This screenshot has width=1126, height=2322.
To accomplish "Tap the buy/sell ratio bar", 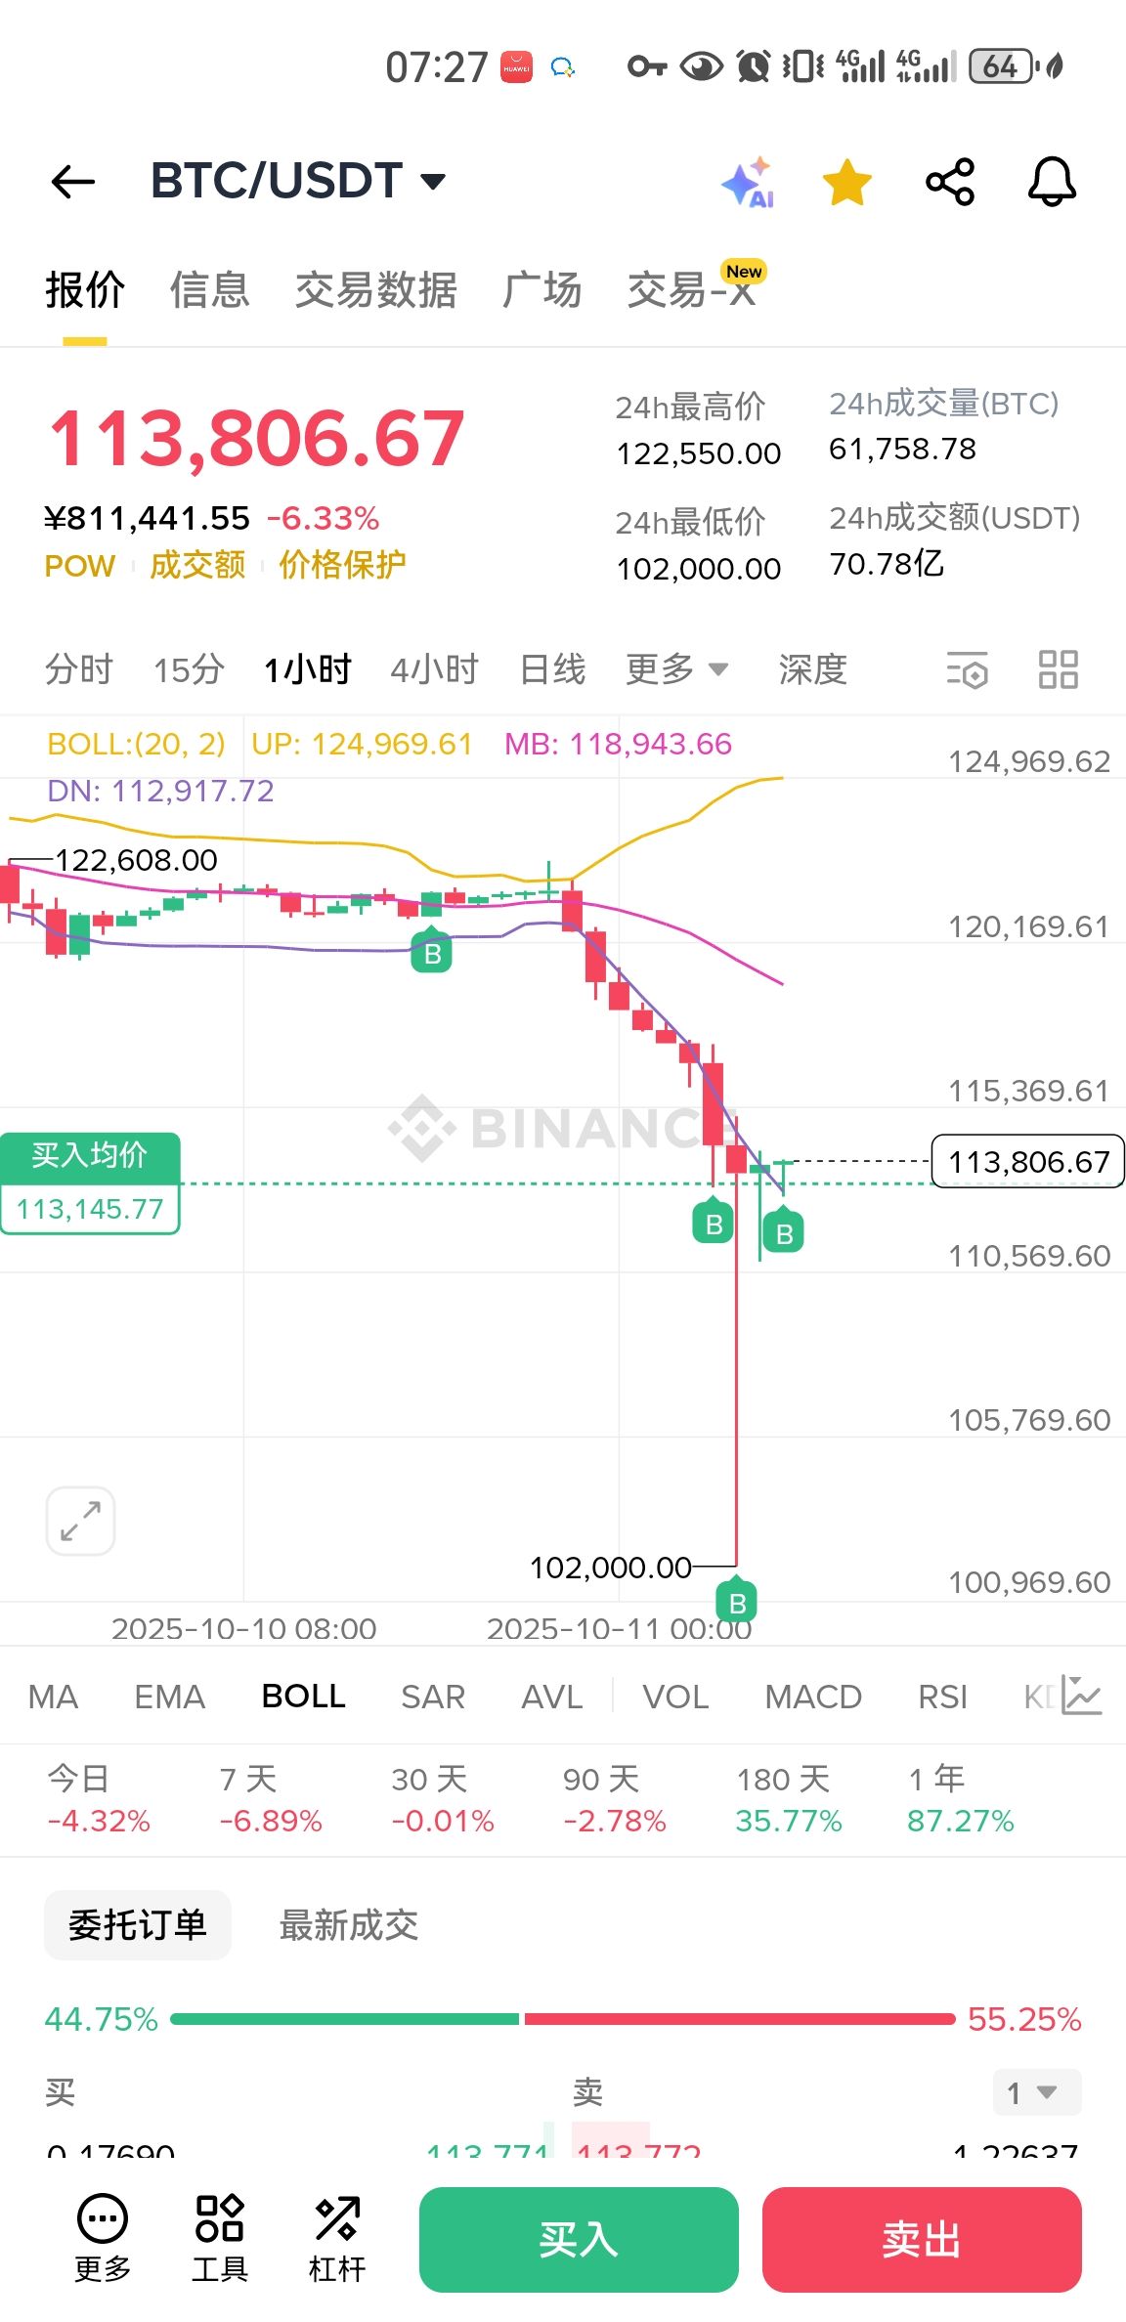I will 563,2019.
